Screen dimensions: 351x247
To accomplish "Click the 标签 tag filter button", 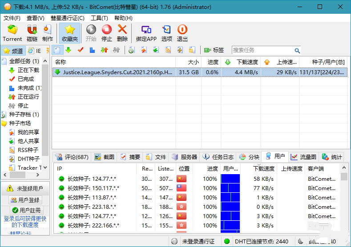I will click(214, 50).
